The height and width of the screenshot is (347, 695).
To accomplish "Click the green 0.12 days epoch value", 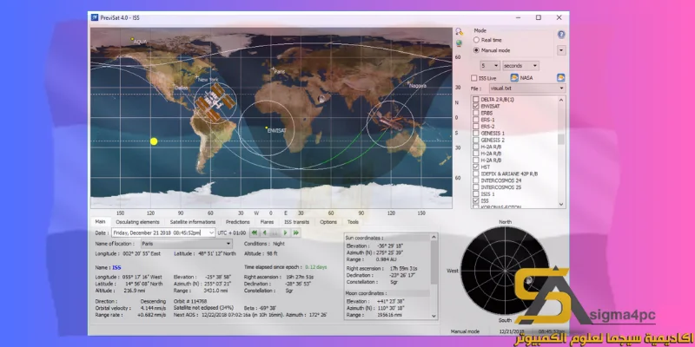I will (x=316, y=267).
